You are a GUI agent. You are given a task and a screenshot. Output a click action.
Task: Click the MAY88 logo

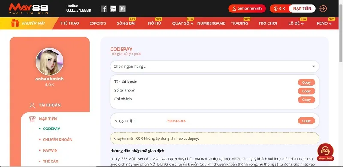pyautogui.click(x=28, y=9)
